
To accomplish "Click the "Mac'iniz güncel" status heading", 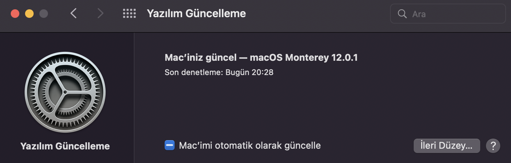I will tap(200, 58).
